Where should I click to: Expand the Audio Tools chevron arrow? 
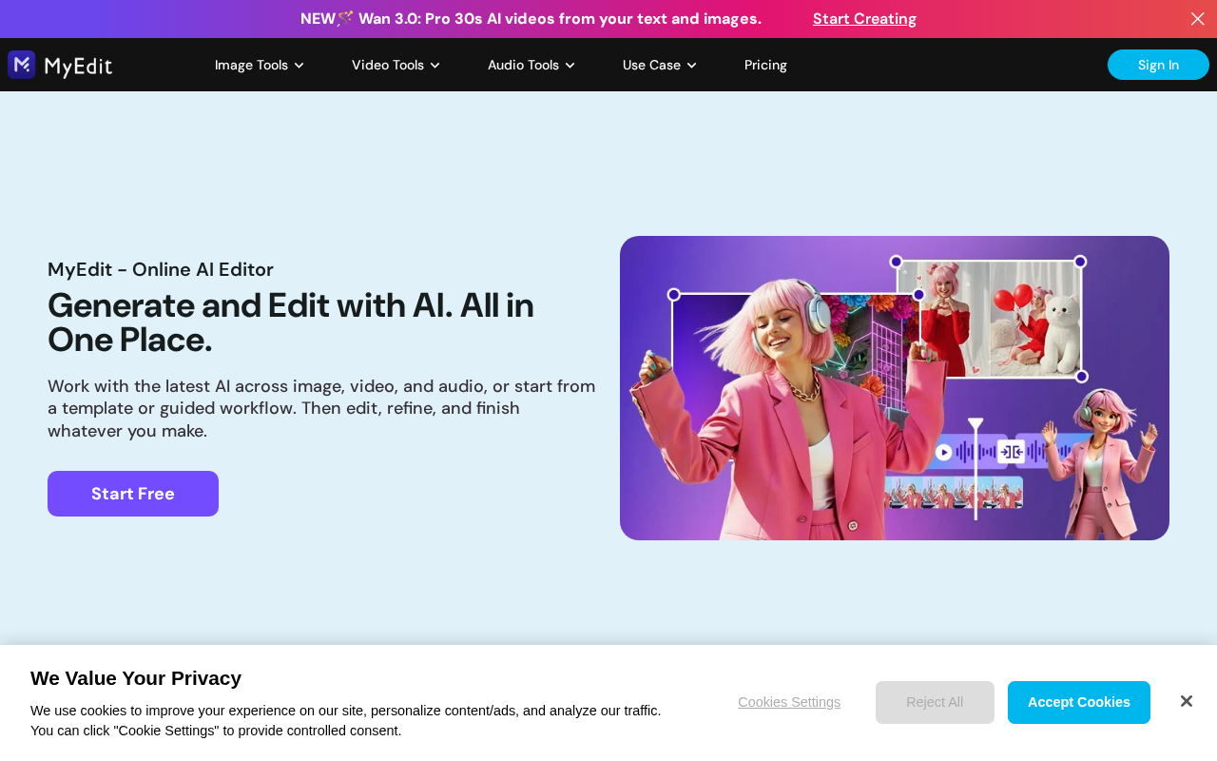pyautogui.click(x=570, y=66)
